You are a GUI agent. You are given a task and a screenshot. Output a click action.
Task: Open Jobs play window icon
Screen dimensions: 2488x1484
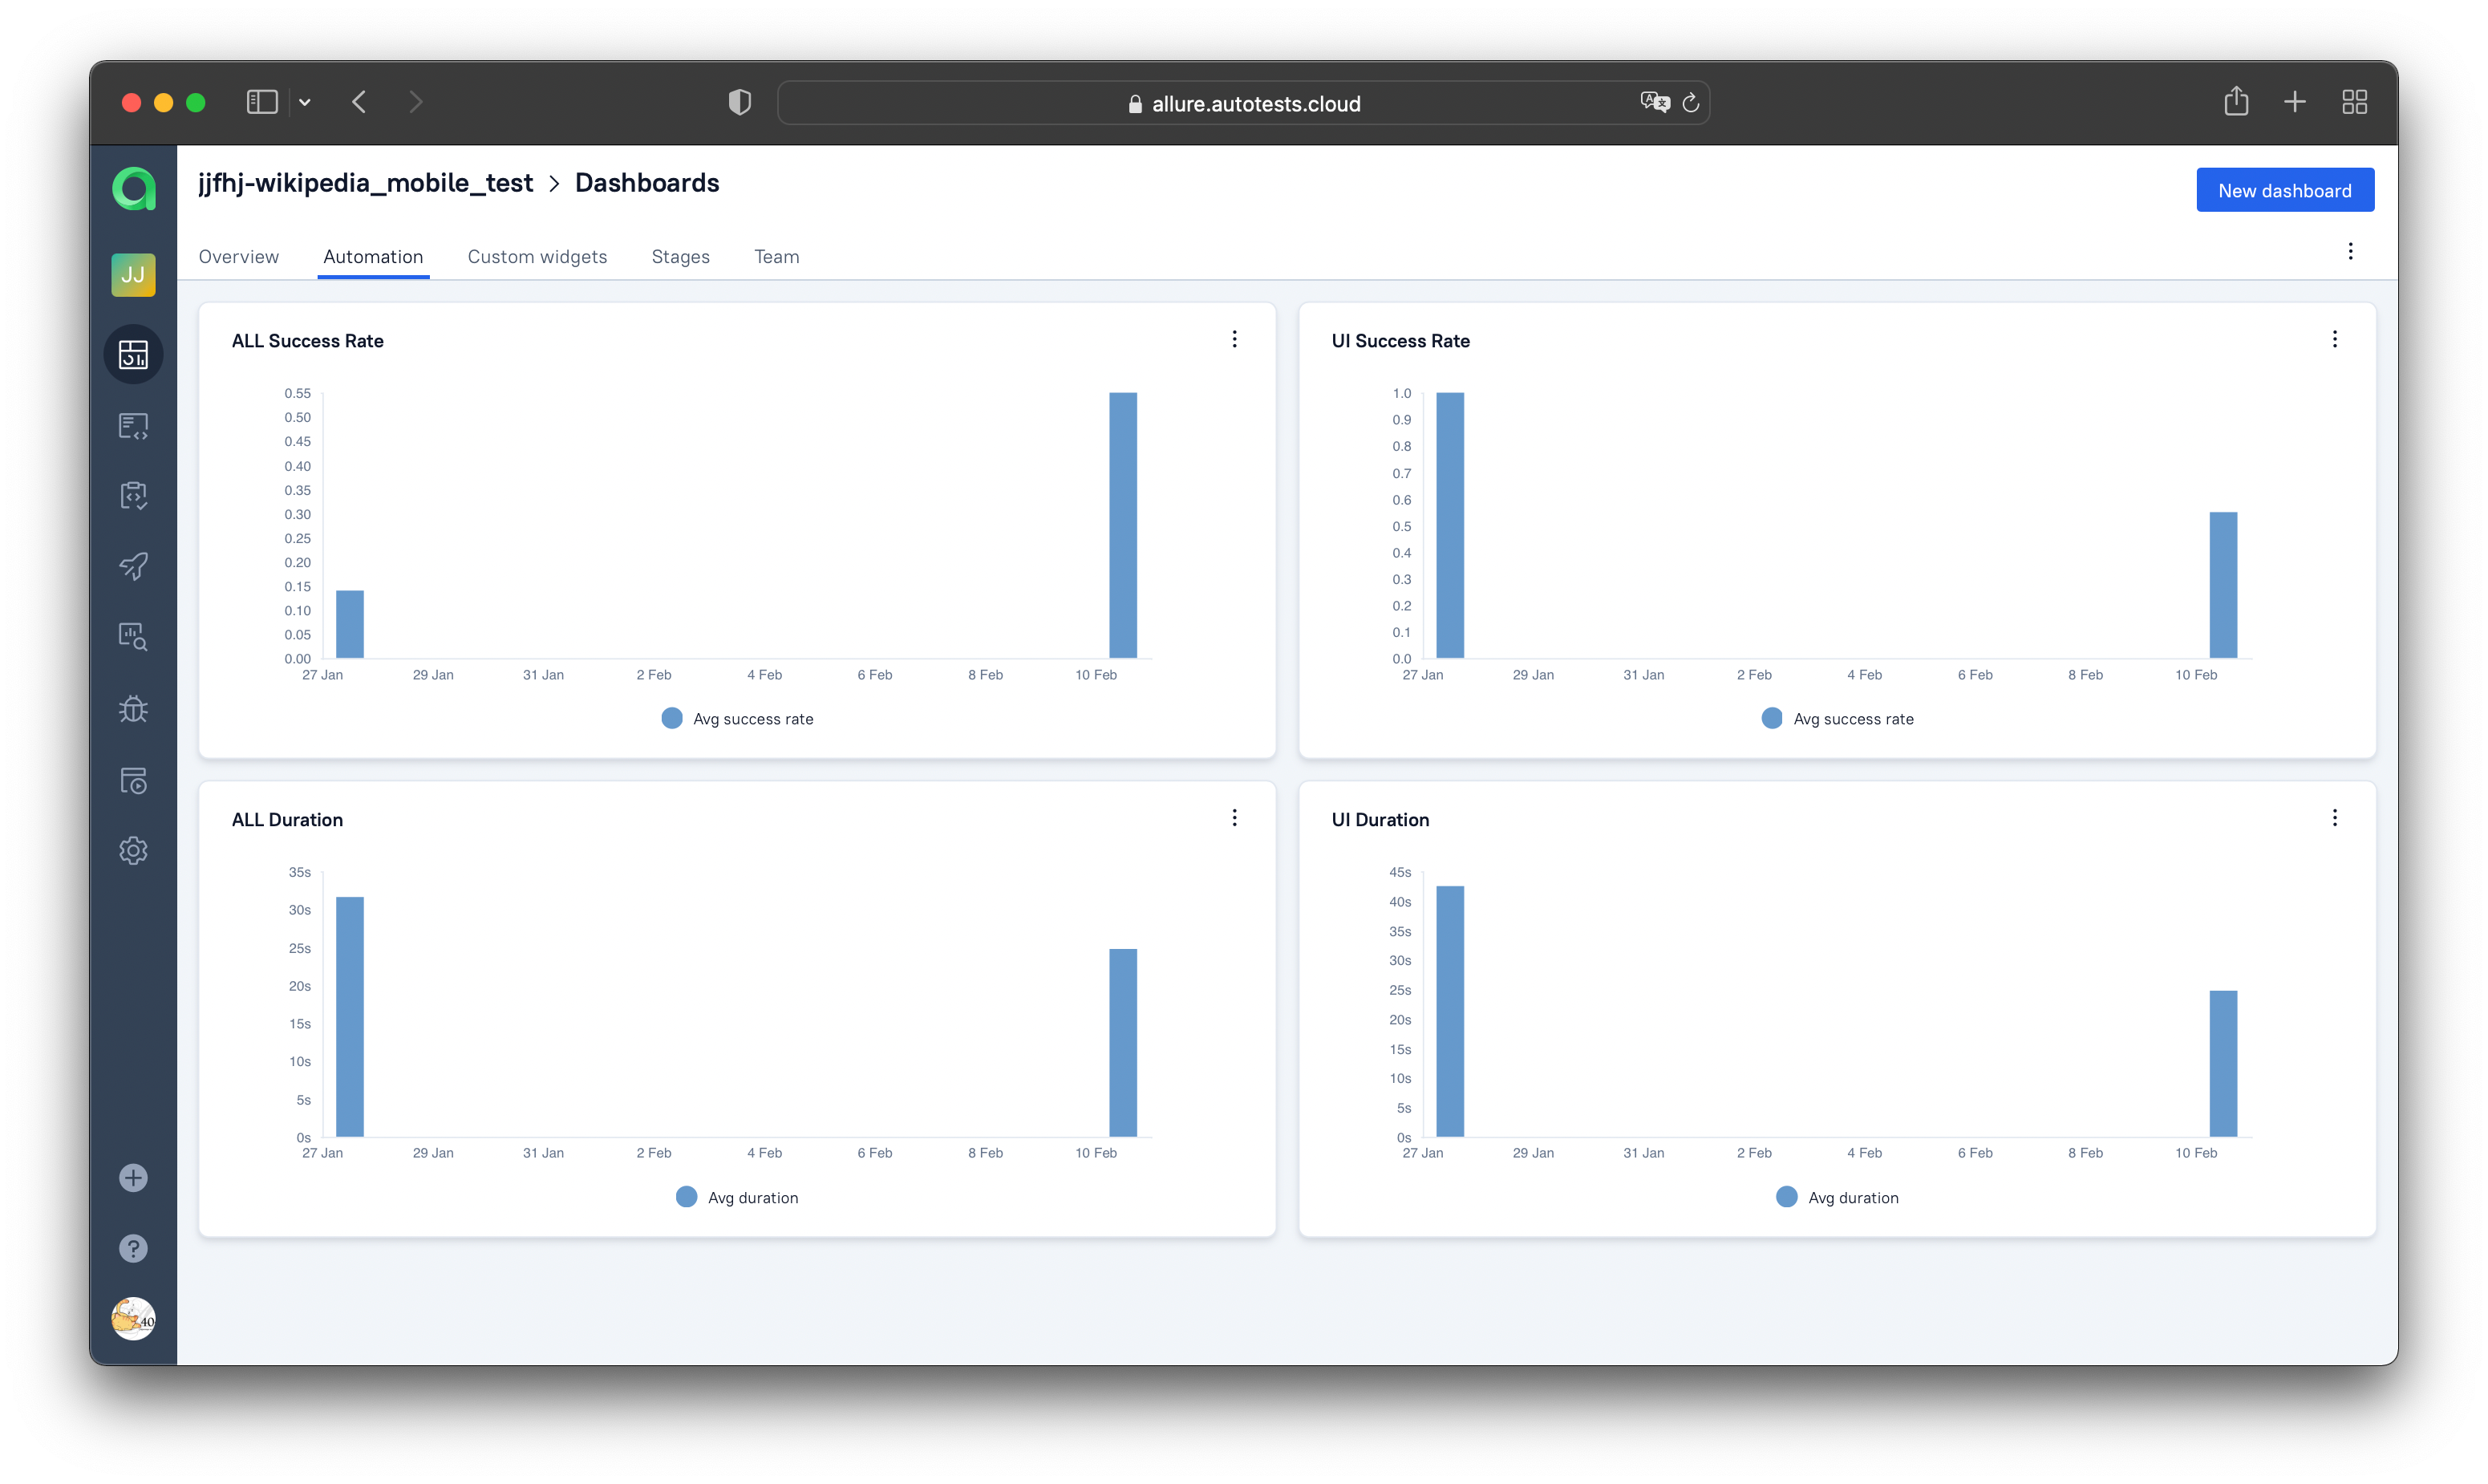(x=133, y=780)
